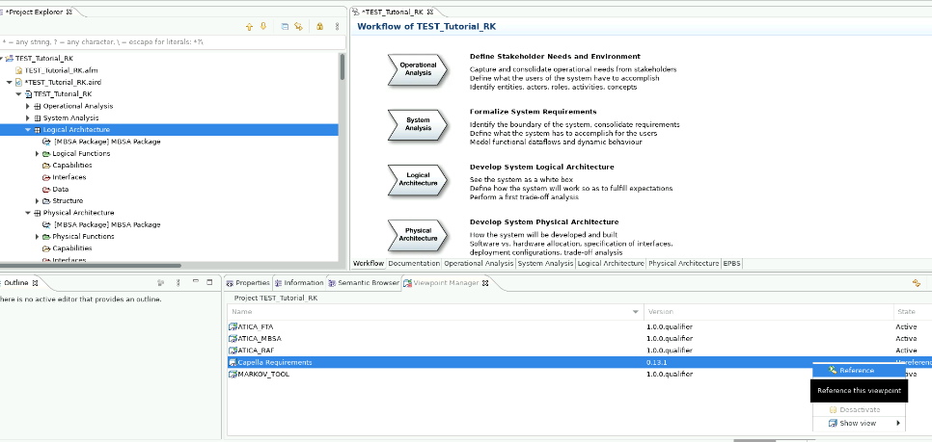Image resolution: width=932 pixels, height=442 pixels.
Task: Collapse the TEST_Tutorial_RK.aird node
Action: (x=9, y=83)
